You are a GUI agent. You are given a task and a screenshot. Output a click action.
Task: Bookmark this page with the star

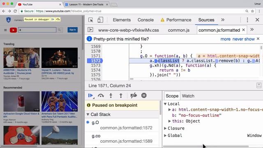point(252,11)
